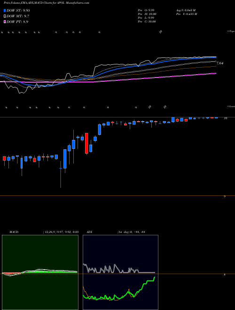Click the MACD values '(12,26,9) 9.97, 9.92, 0.05'
235x310 pixels.
pos(61,232)
